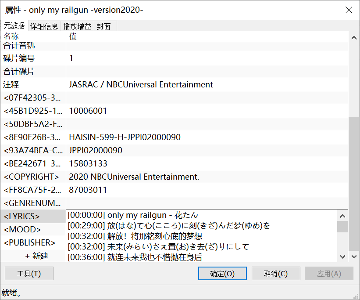Click the [00:29:00] lyrics line
The width and height of the screenshot is (360, 300).
coord(169,225)
